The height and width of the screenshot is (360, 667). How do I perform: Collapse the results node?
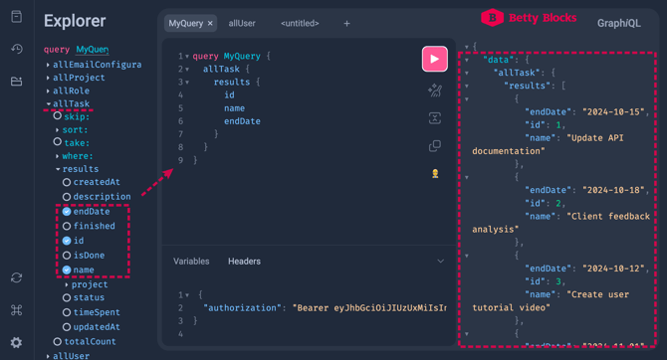[x=58, y=169]
